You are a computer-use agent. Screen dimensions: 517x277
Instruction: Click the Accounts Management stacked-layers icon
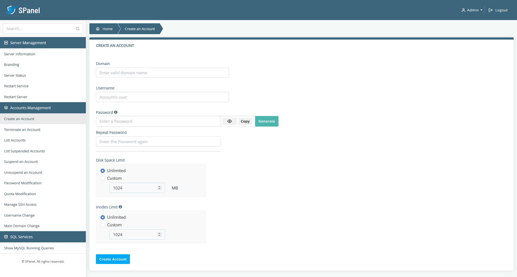[x=6, y=108]
